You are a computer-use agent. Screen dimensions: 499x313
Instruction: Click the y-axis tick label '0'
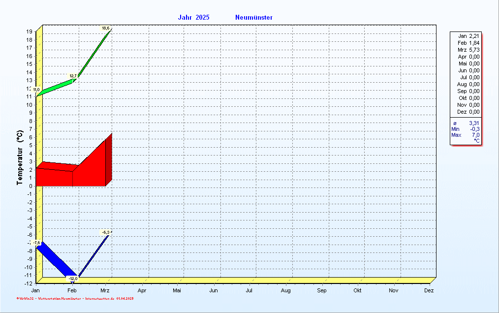(x=31, y=186)
